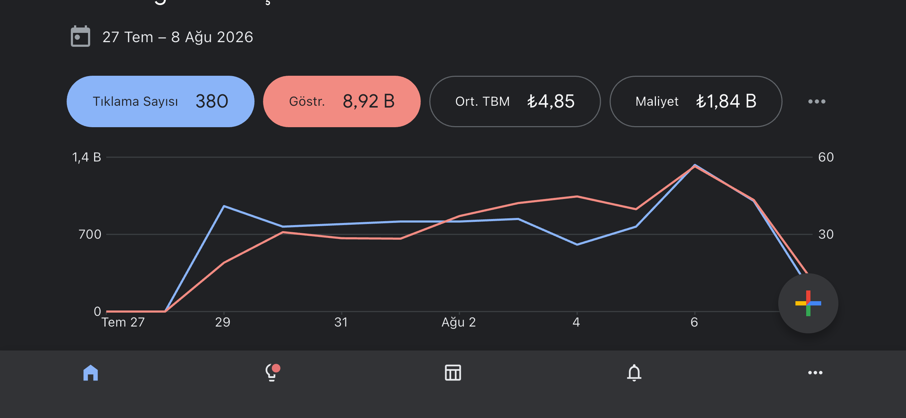Toggle the Tıklama Sayısı metric chip
This screenshot has width=906, height=418.
pyautogui.click(x=160, y=101)
